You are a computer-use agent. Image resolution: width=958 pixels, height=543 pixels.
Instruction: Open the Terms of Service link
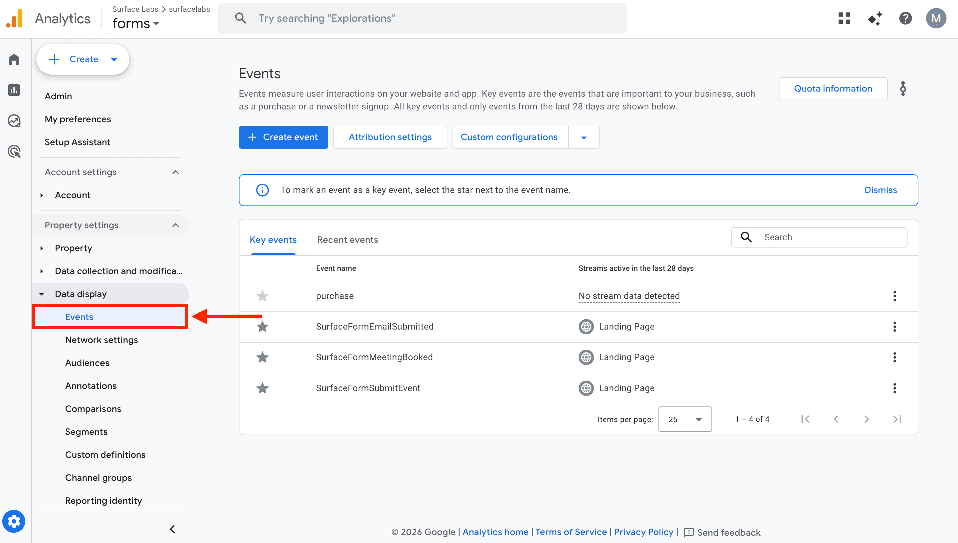pyautogui.click(x=571, y=532)
